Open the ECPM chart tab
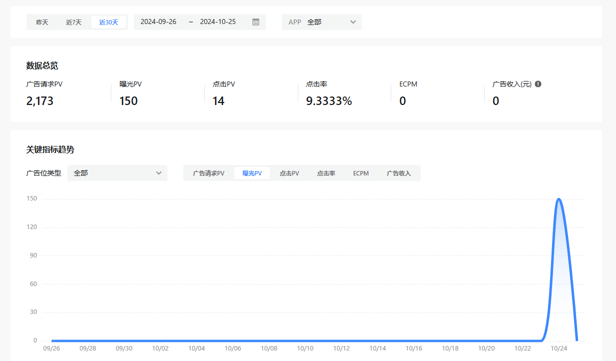 [x=361, y=173]
